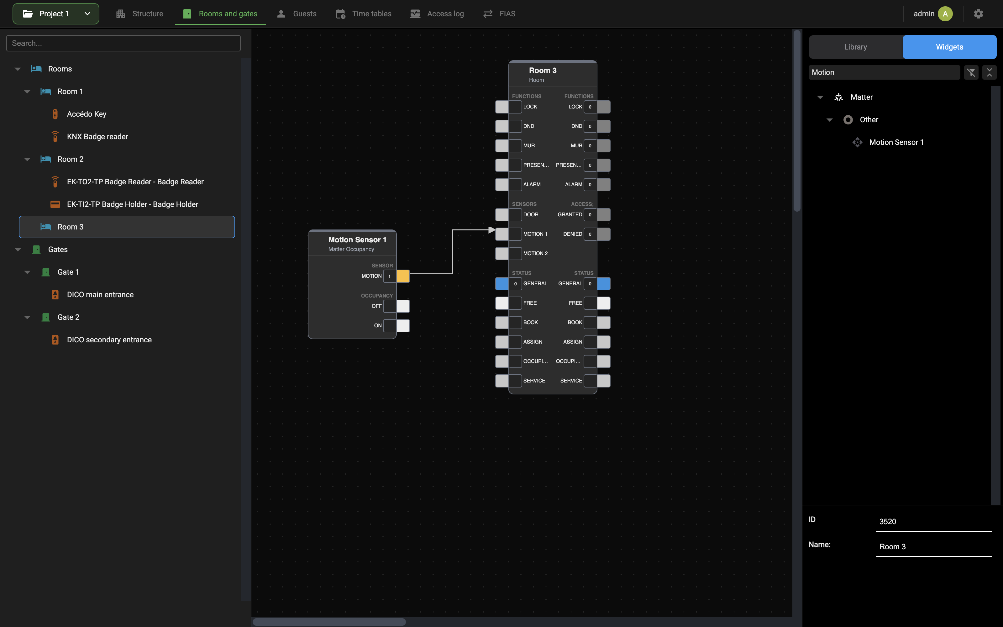Click the admin avatar icon
Image resolution: width=1003 pixels, height=627 pixels.
945,14
